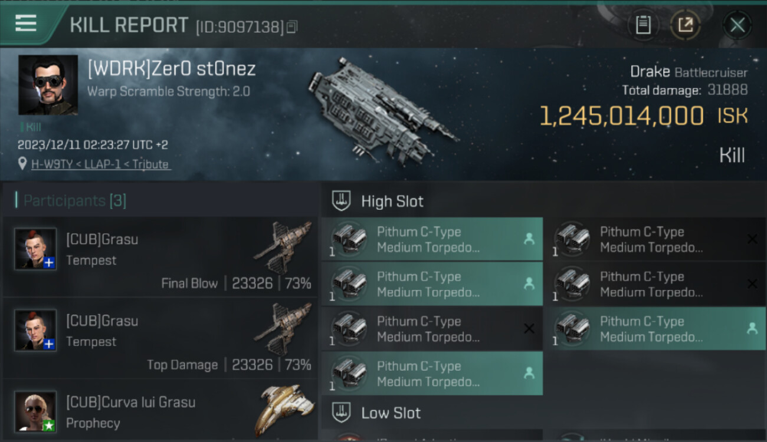Open Zer0 st0nez pilot portrait
This screenshot has width=767, height=442.
[48, 85]
